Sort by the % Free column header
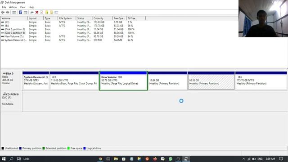Viewport: 288px width, 162px height. click(136, 18)
